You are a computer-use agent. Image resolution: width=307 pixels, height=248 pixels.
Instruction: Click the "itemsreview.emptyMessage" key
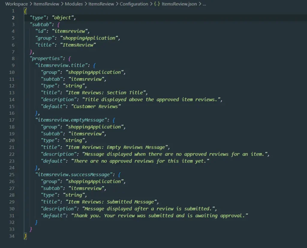71,120
